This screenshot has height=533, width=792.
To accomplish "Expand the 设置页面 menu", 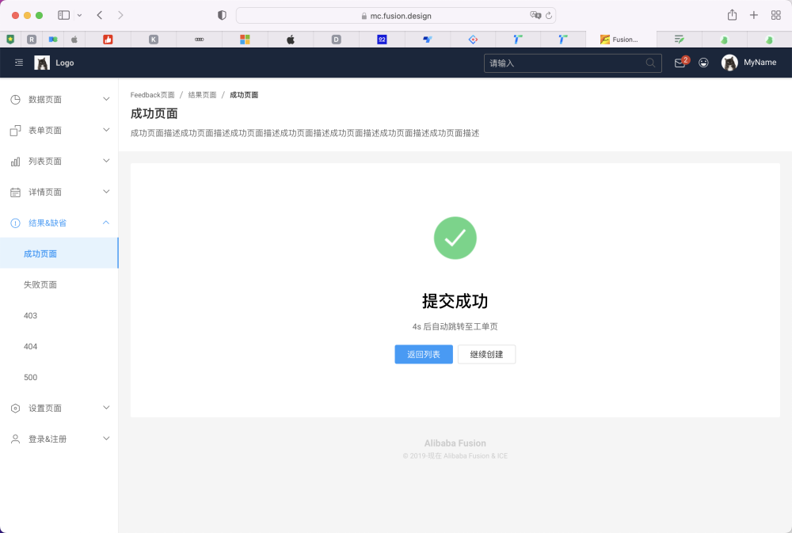I will 106,408.
